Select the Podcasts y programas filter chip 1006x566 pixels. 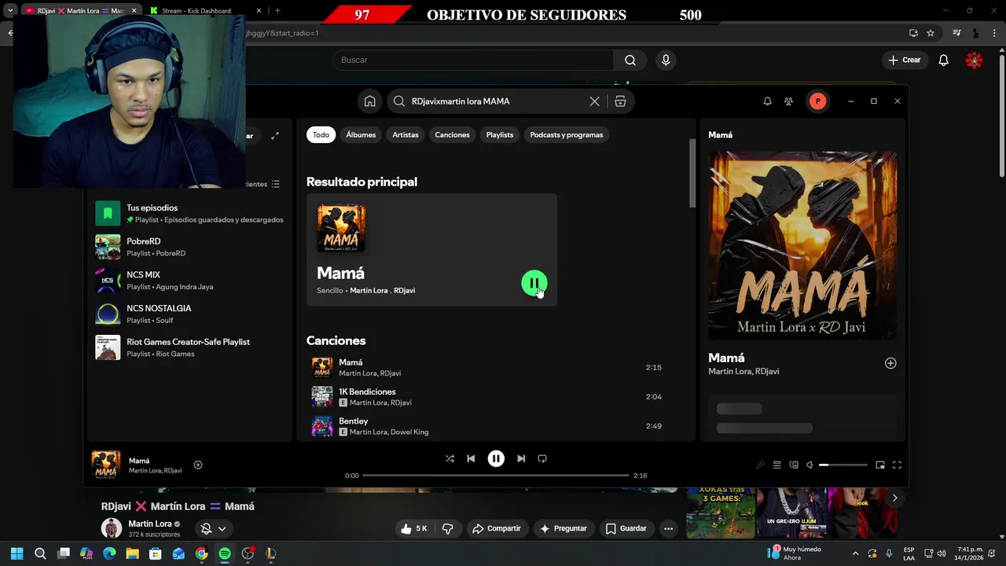pyautogui.click(x=567, y=134)
